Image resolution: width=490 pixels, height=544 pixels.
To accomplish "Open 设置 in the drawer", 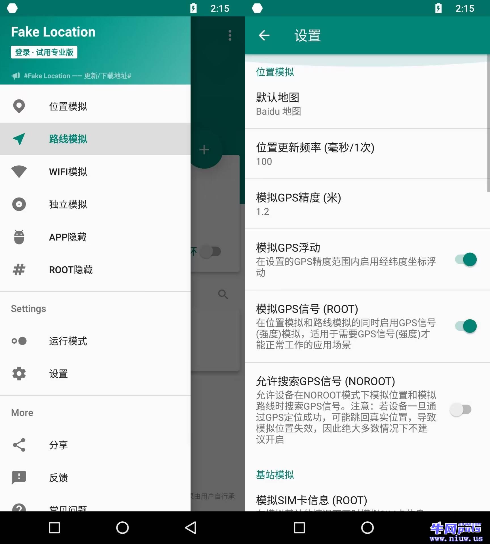I will [x=95, y=373].
